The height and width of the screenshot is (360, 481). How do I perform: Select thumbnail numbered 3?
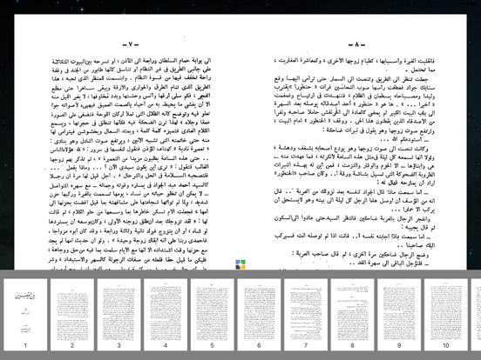tap(119, 315)
